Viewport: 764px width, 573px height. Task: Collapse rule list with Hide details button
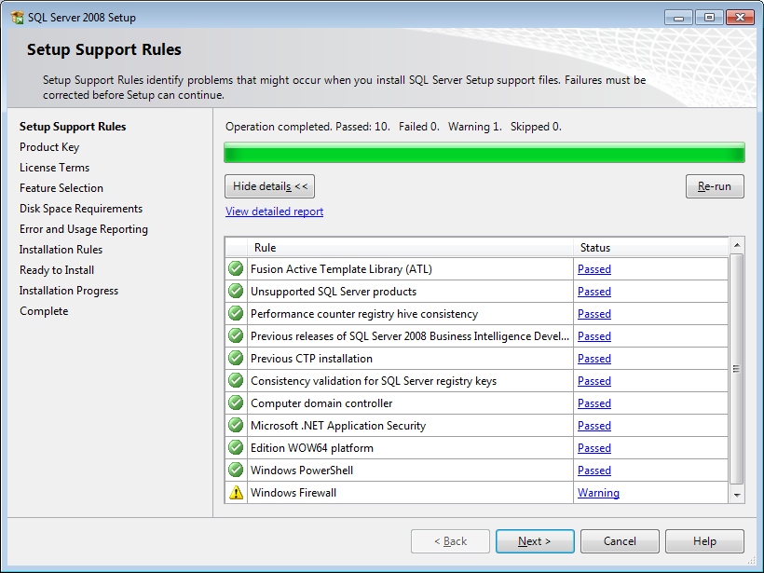coord(269,186)
